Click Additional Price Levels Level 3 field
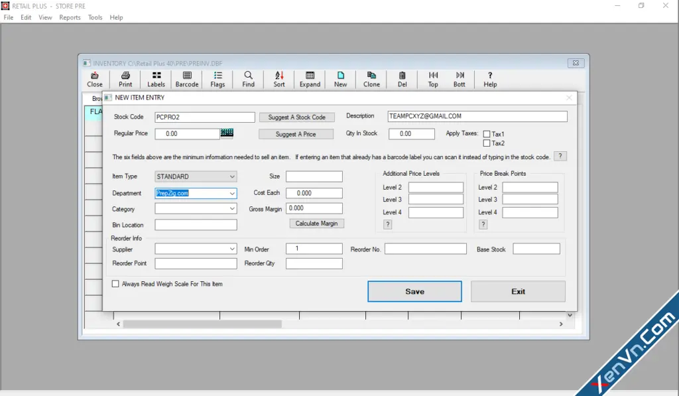The height and width of the screenshot is (396, 679). pyautogui.click(x=436, y=199)
